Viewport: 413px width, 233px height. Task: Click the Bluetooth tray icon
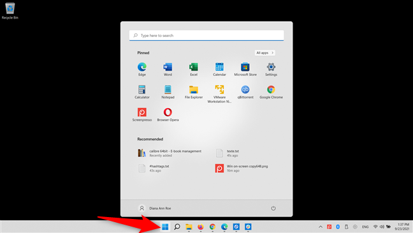click(x=338, y=227)
